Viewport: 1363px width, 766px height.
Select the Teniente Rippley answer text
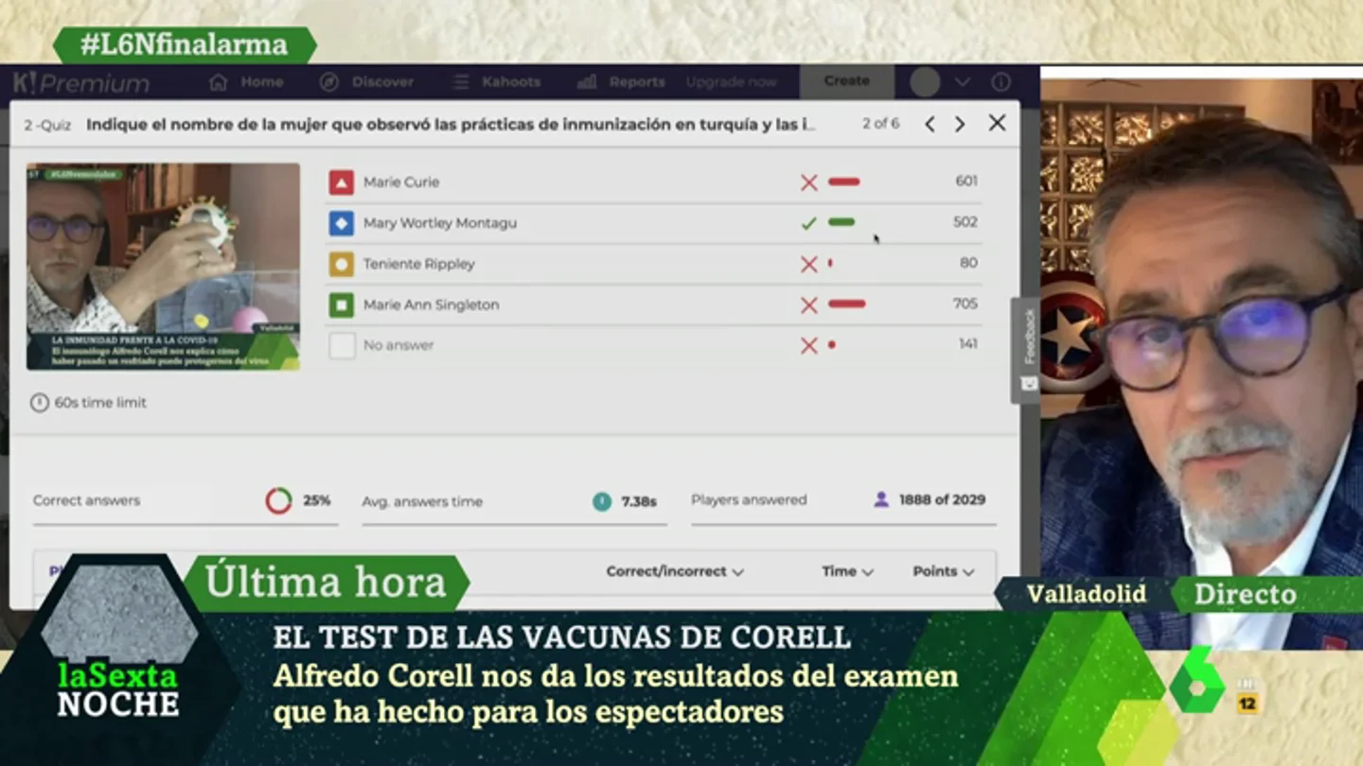point(419,264)
